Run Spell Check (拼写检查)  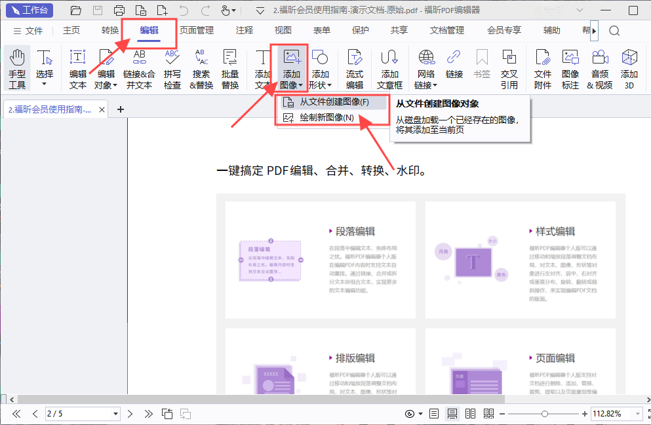click(172, 68)
